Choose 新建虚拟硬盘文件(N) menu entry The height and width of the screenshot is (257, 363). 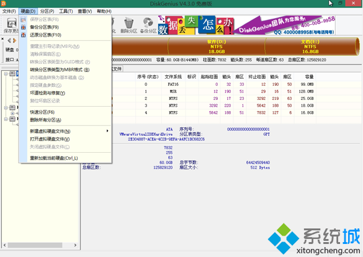pos(65,131)
